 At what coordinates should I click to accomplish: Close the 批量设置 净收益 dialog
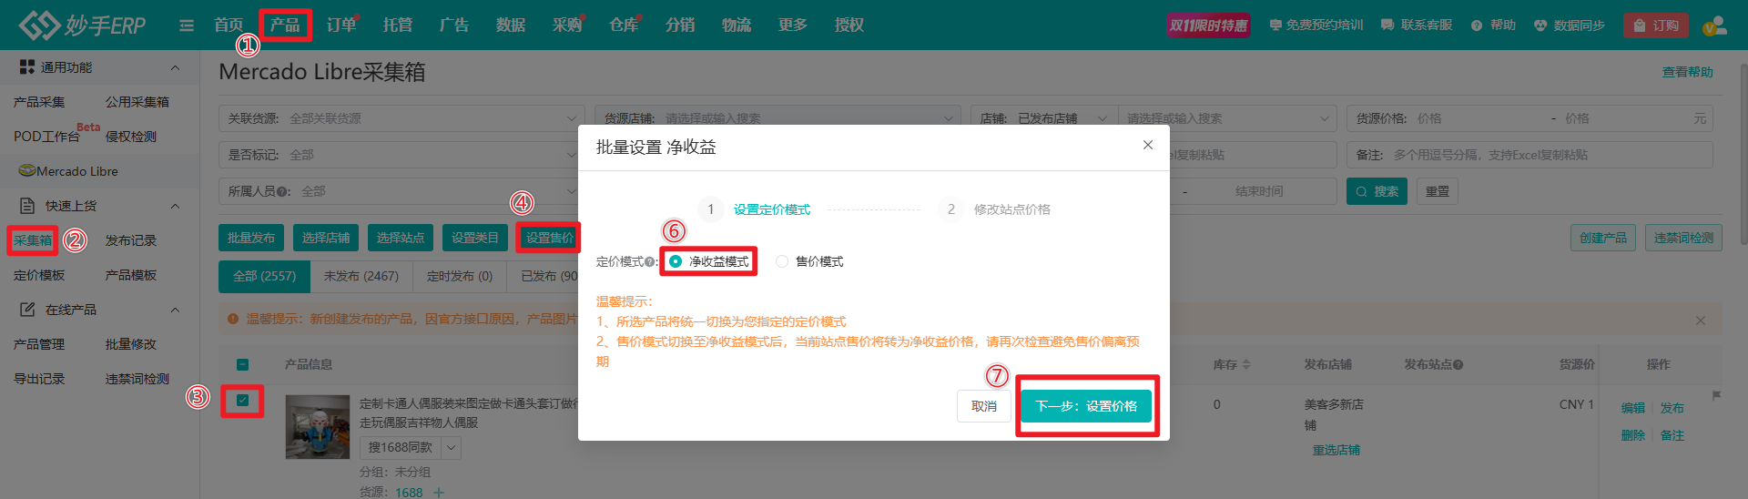[1147, 145]
